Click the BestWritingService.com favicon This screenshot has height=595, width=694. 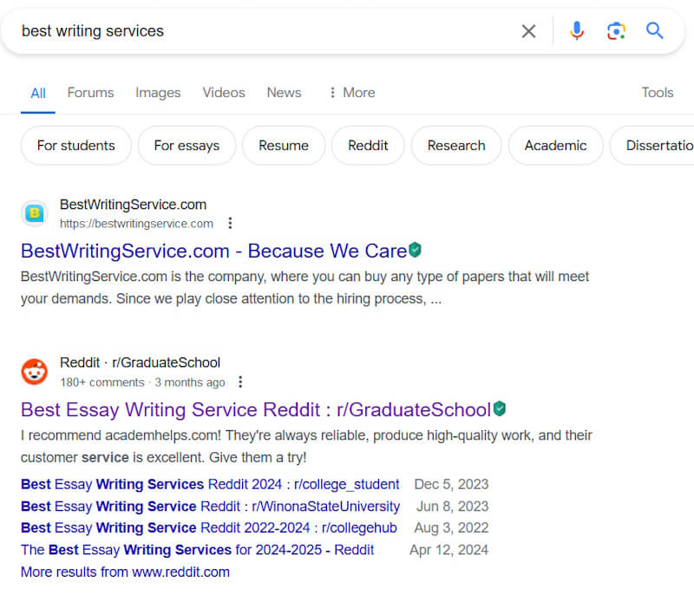tap(35, 213)
